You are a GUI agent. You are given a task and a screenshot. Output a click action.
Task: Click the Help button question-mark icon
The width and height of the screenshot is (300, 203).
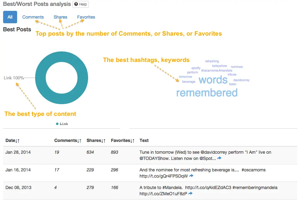[76, 4]
